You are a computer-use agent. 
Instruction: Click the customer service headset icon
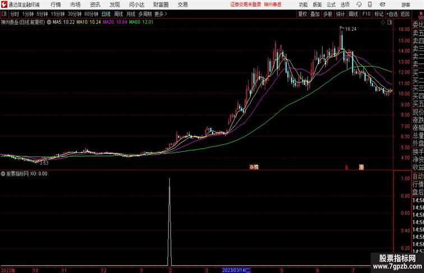point(359,4)
